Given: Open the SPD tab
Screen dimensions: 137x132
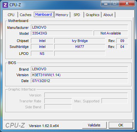Looking at the screenshot, I should click(x=77, y=15).
